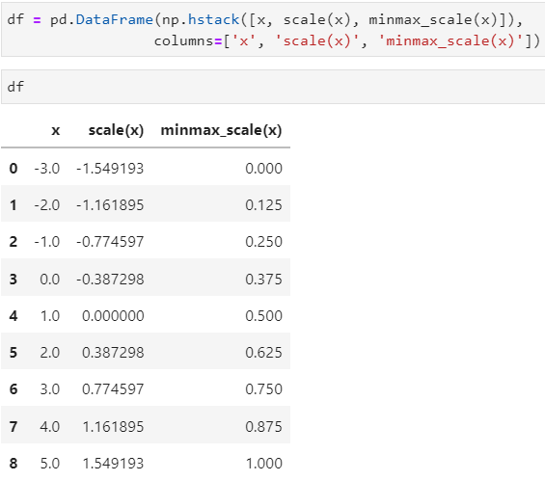Click the scale(x) value 0.774597

[113, 389]
